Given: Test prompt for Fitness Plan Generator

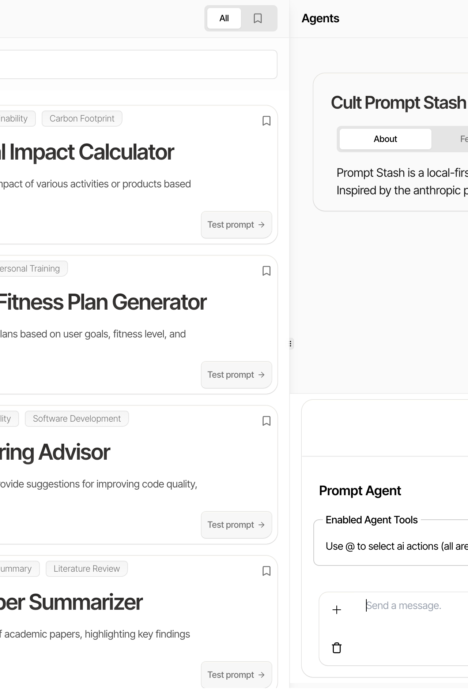Looking at the screenshot, I should click(x=236, y=375).
